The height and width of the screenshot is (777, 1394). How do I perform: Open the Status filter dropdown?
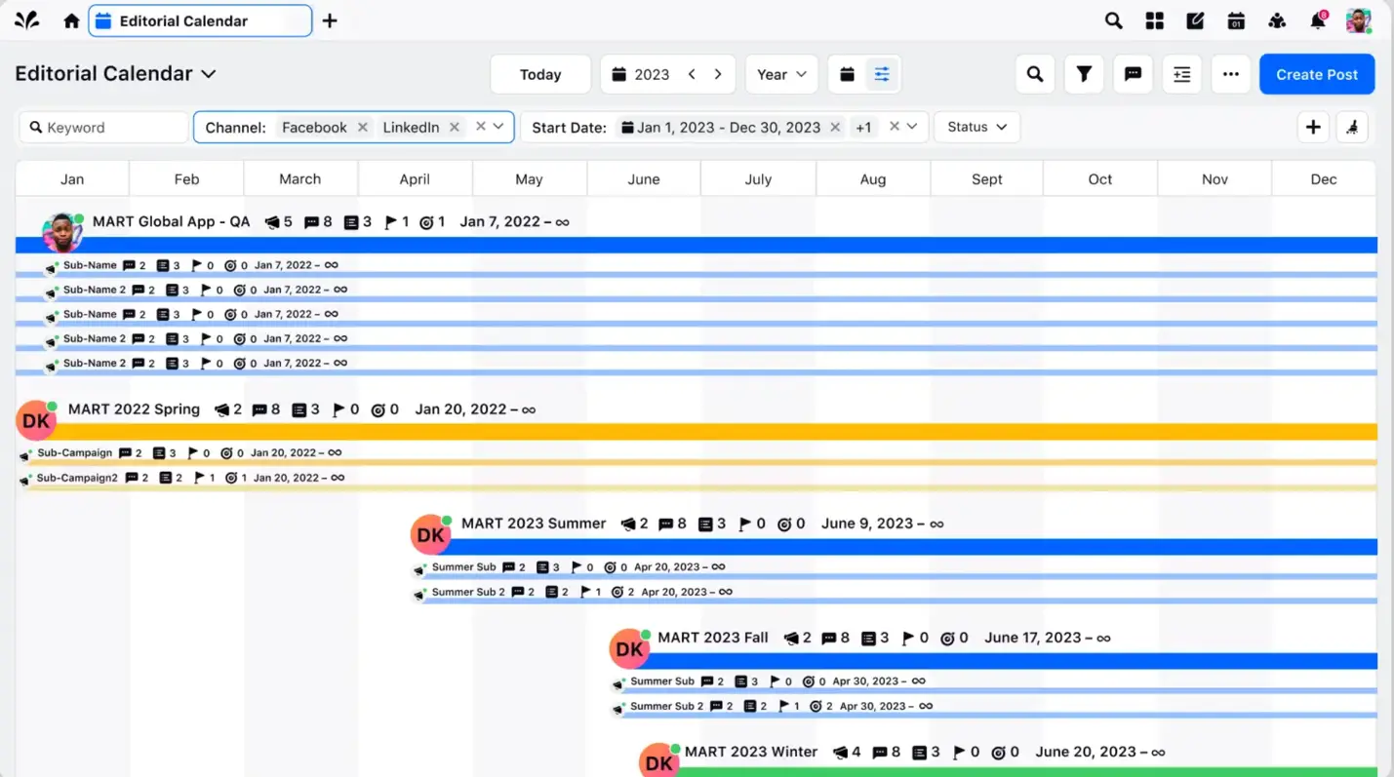click(x=977, y=127)
